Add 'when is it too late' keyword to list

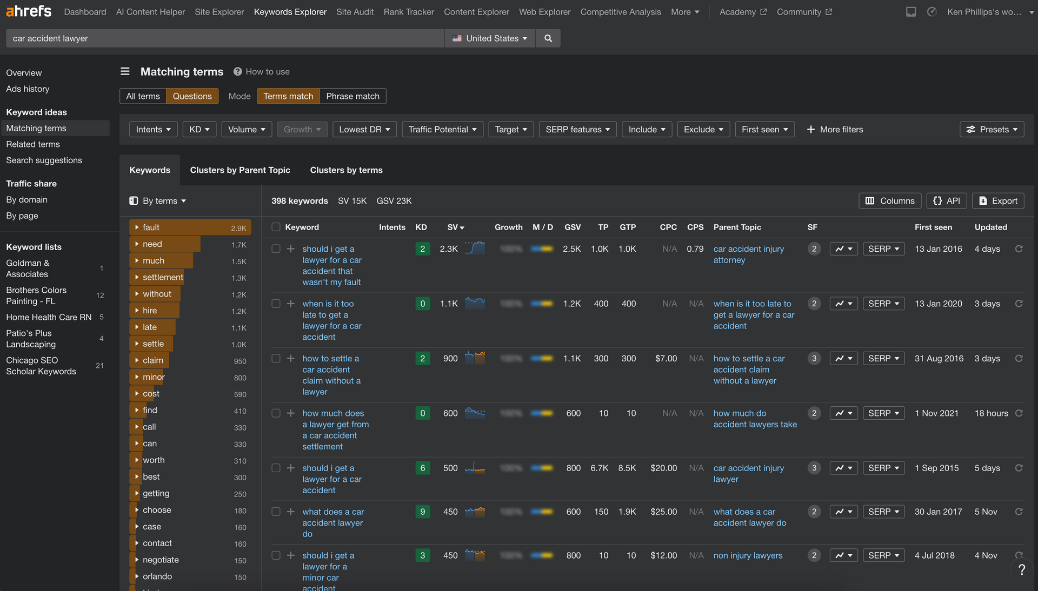pos(291,304)
